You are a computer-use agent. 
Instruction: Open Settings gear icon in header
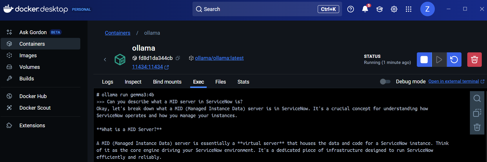click(394, 9)
